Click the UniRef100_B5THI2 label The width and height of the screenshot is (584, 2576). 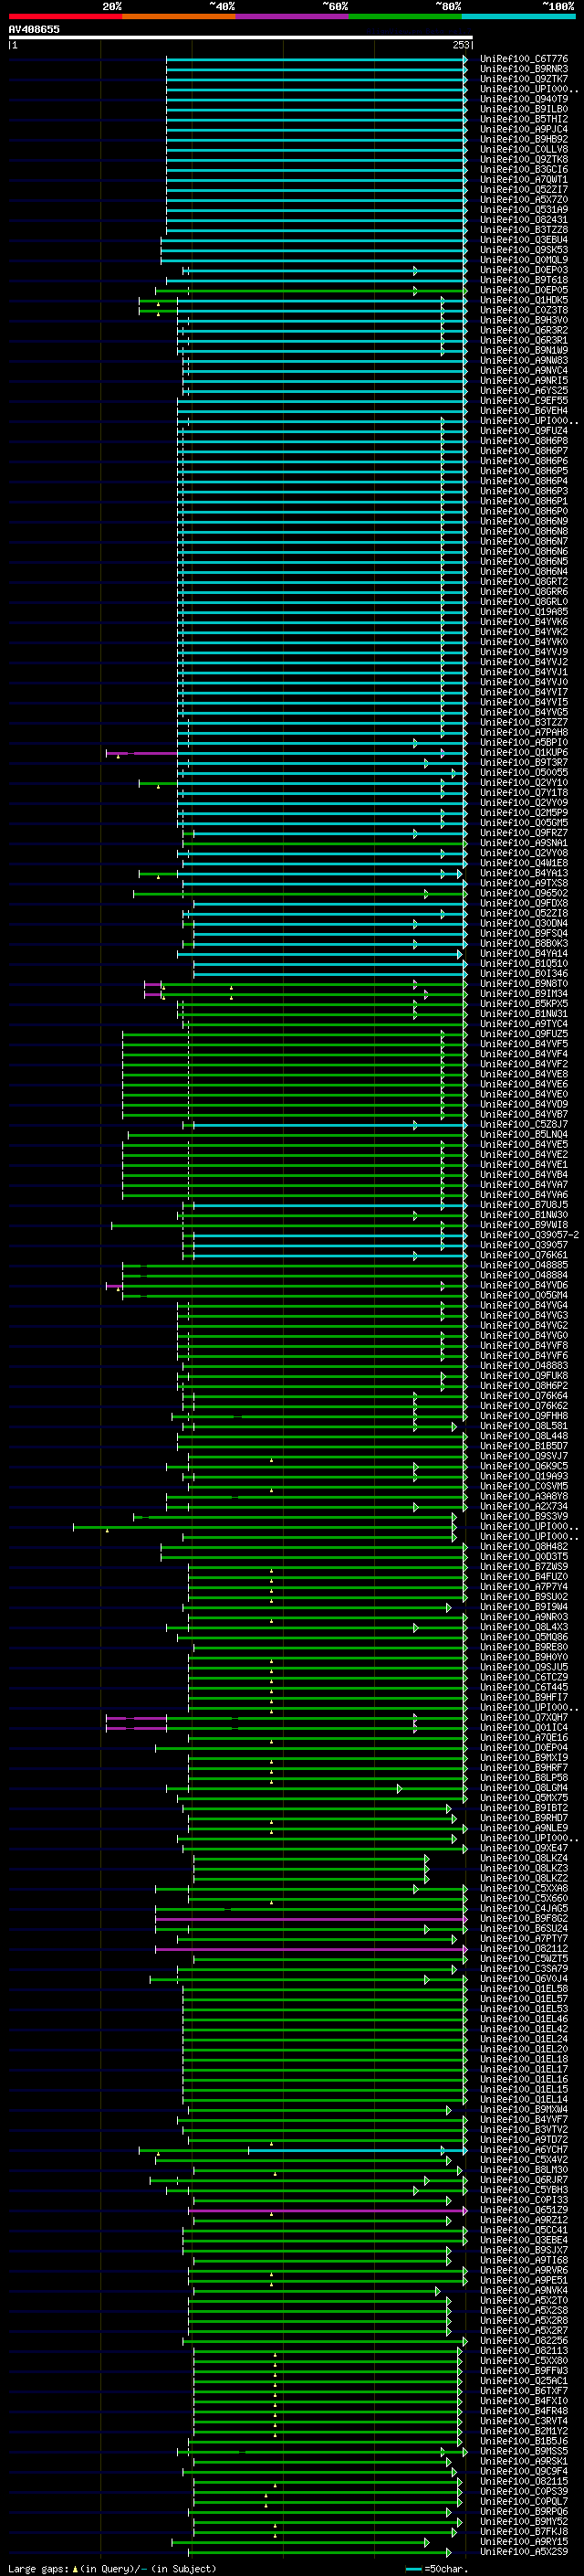[524, 119]
